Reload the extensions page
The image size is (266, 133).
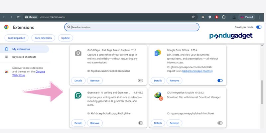coord(18,17)
